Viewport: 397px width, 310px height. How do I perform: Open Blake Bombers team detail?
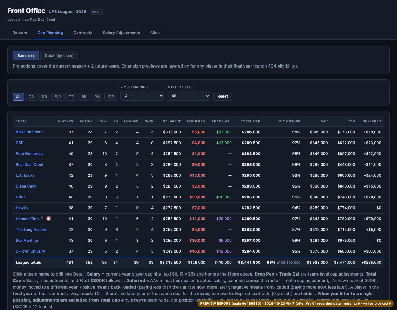29,132
